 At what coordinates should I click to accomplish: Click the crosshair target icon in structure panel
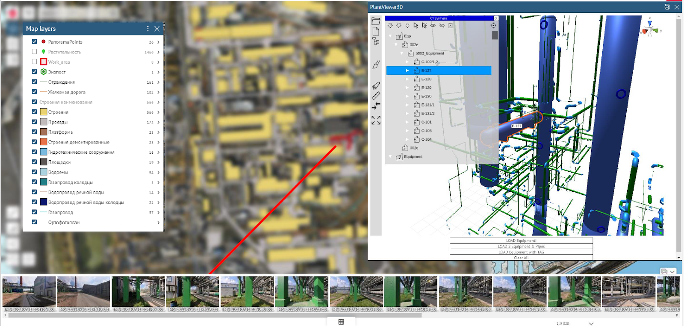coord(493,26)
